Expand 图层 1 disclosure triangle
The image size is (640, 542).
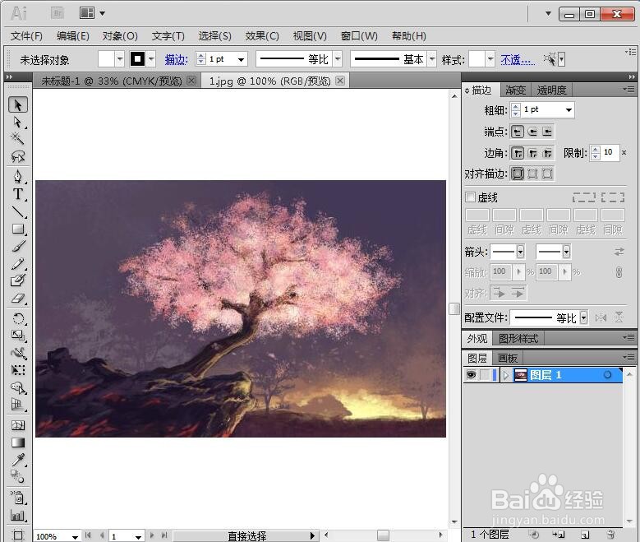tap(506, 375)
